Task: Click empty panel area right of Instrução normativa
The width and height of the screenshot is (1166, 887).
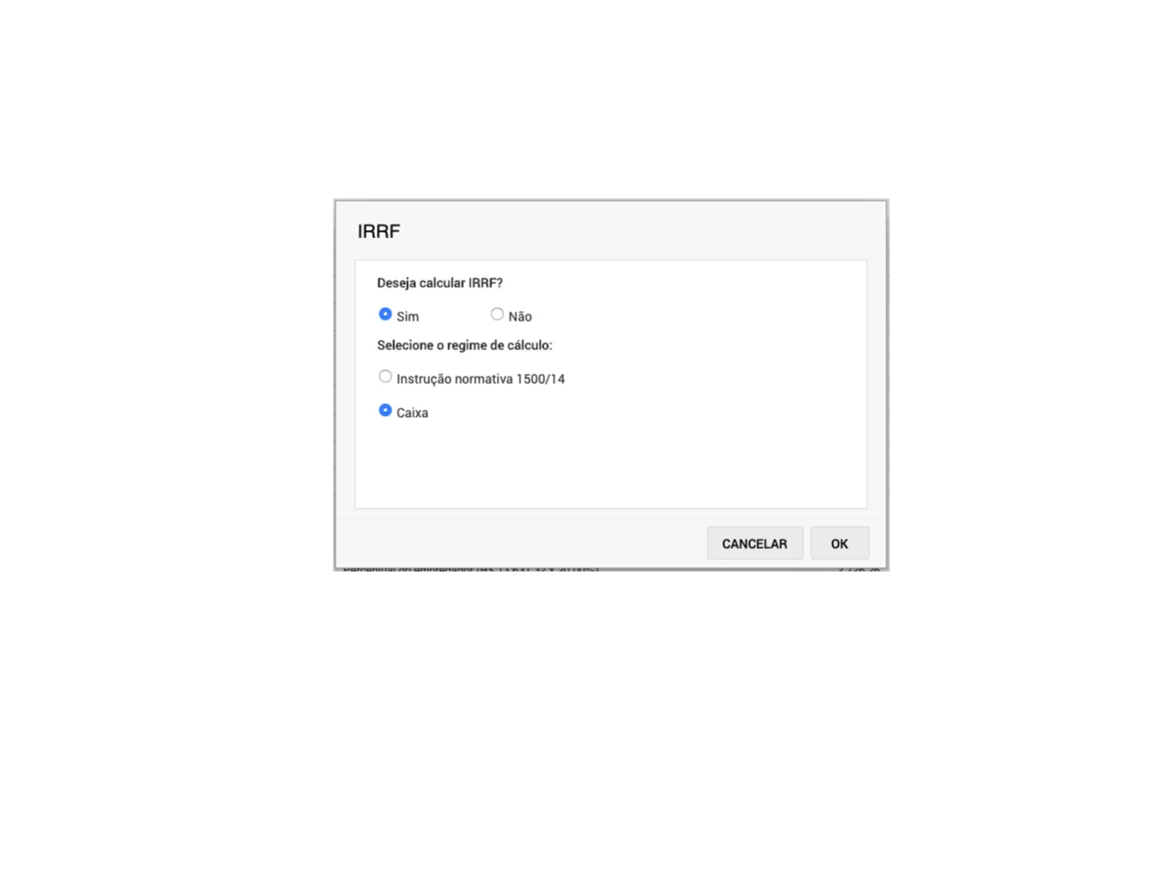Action: coord(715,378)
